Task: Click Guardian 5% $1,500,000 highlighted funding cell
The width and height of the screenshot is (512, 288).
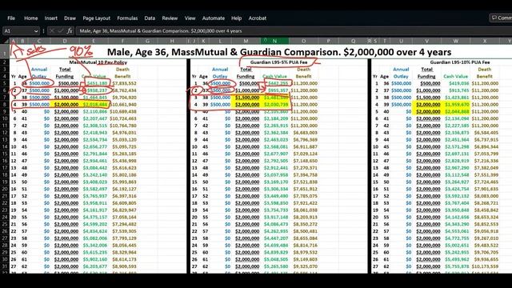Action: pyautogui.click(x=247, y=98)
